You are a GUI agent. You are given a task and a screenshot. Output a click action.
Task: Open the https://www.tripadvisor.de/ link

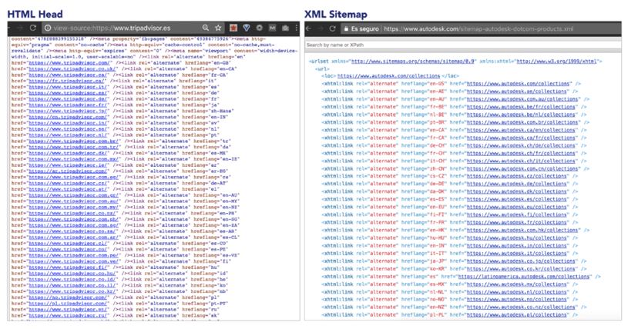(x=69, y=99)
